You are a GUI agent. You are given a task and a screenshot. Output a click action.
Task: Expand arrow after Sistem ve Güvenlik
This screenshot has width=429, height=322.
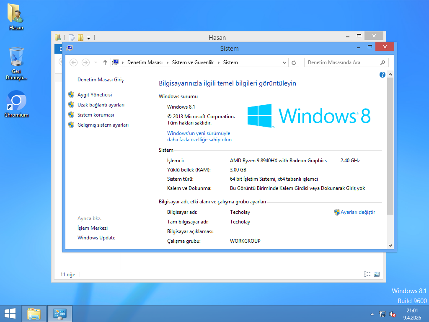pyautogui.click(x=219, y=62)
